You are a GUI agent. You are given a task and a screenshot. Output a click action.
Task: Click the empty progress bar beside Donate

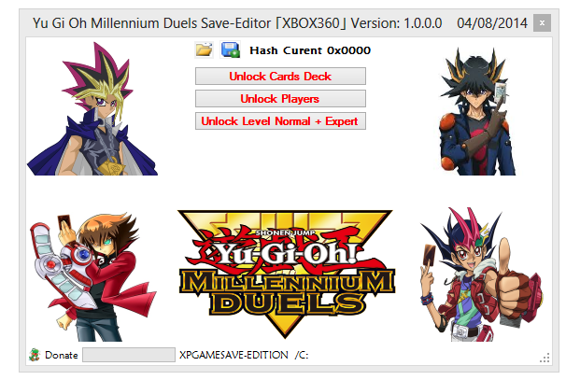point(129,355)
